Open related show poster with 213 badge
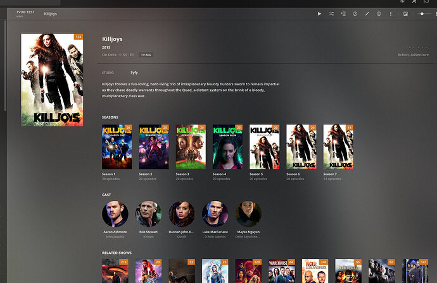 pos(115,271)
